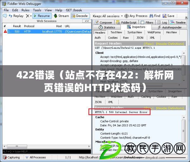Click the session list horizontal scrollbar thumb
Viewport: 190px width, 162px height.
click(17, 146)
